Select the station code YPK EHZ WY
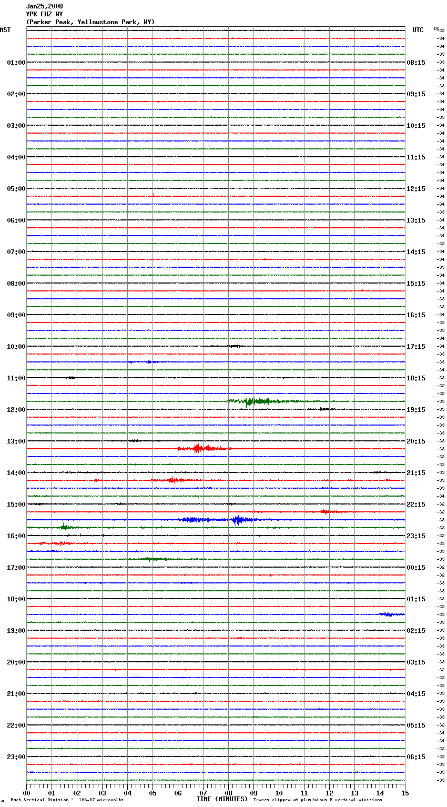The width and height of the screenshot is (447, 807). [44, 14]
